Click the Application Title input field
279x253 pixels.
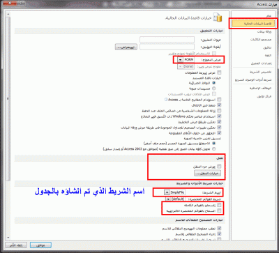(167, 40)
